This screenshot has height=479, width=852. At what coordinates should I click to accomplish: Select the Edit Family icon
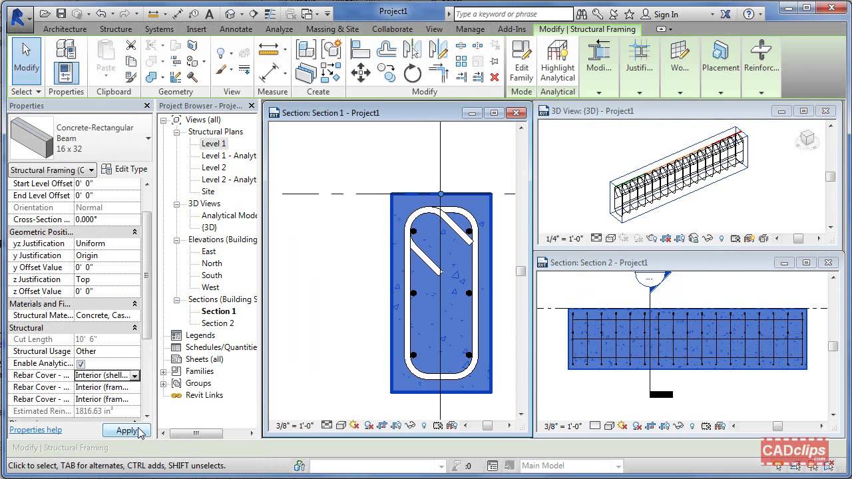point(521,60)
